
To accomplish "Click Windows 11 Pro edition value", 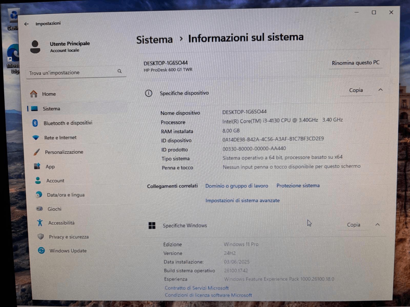I will point(241,244).
